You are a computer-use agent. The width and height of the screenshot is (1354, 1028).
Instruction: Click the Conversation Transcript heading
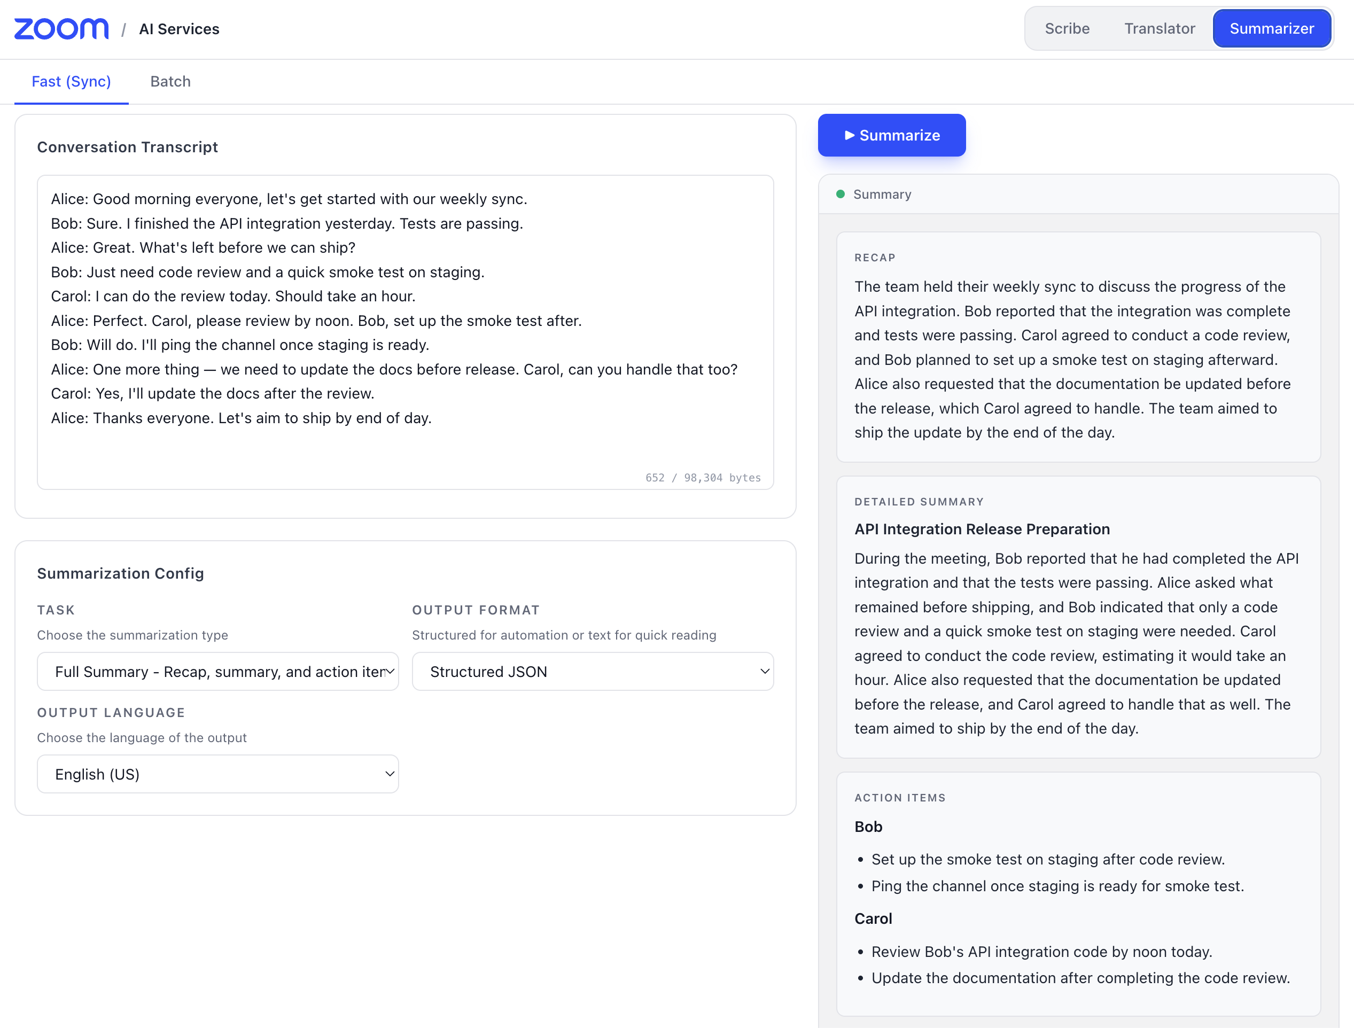[x=127, y=147]
